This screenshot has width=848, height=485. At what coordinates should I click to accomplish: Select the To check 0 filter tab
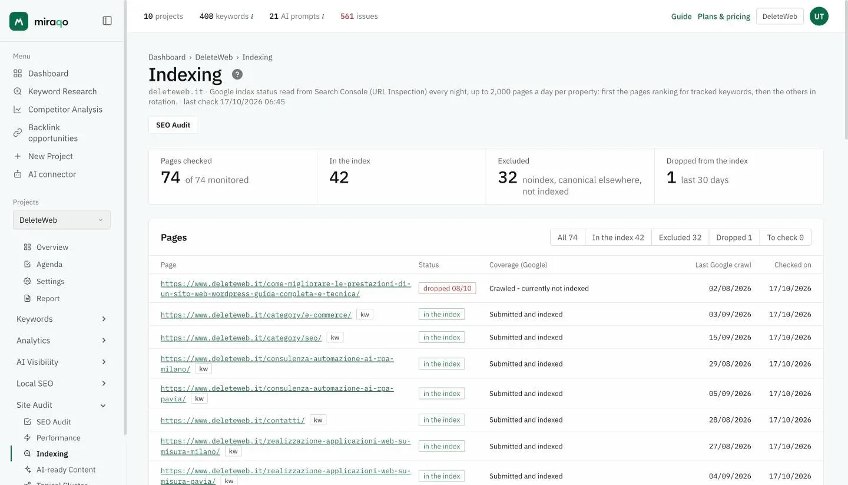786,237
